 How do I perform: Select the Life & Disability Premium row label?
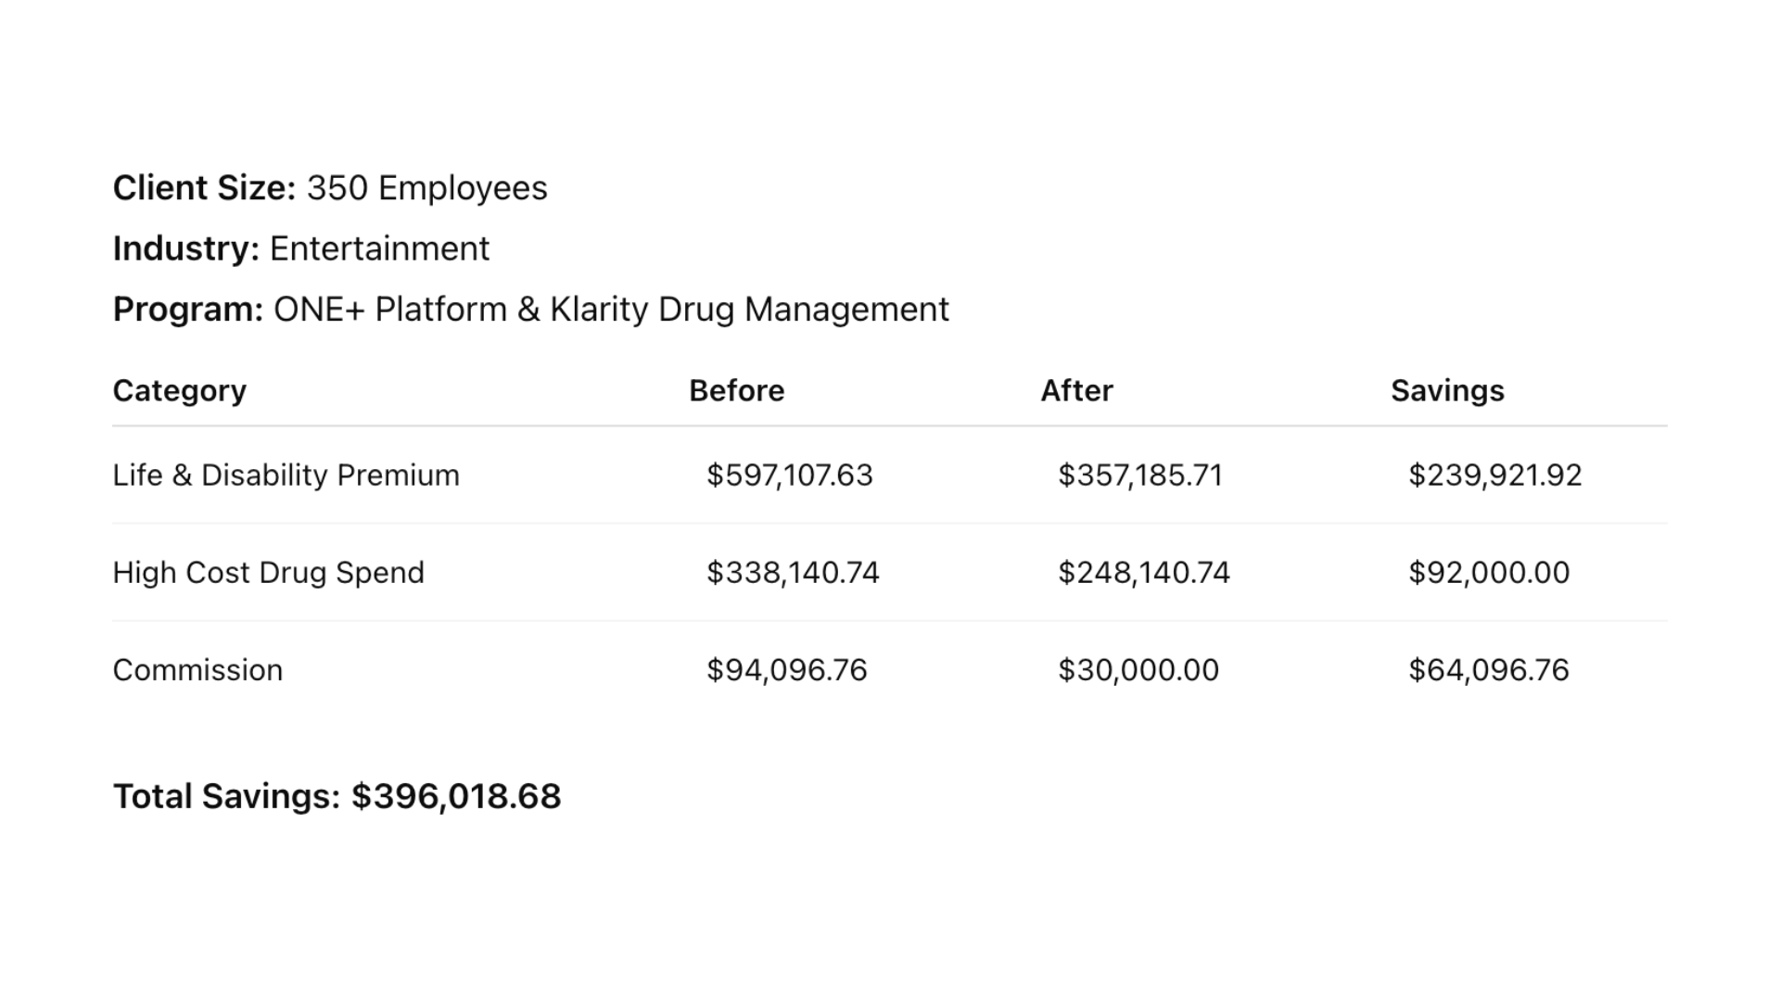click(286, 475)
